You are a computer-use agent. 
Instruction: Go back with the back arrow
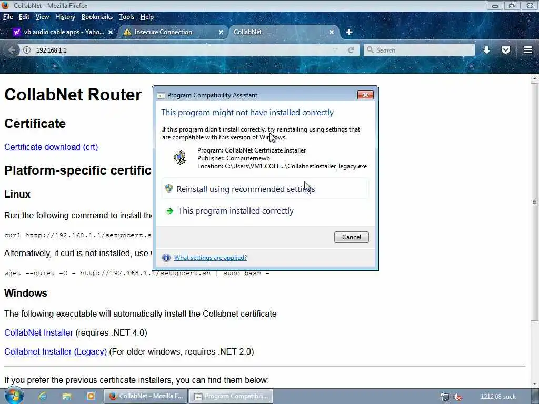pyautogui.click(x=12, y=50)
